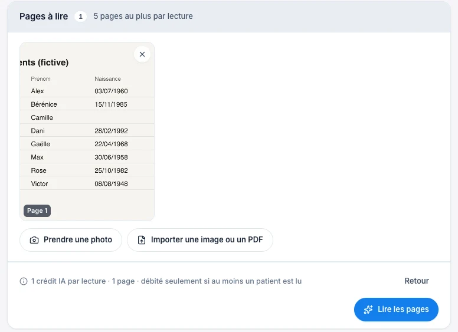This screenshot has height=332, width=458.
Task: Click the text 5 pages au plus par lecture
Action: (143, 16)
